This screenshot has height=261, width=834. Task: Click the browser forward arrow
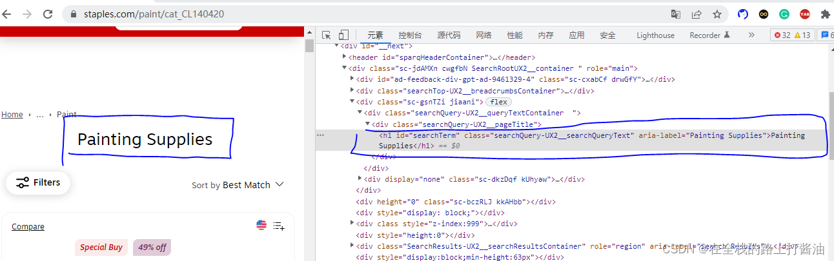pyautogui.click(x=27, y=14)
